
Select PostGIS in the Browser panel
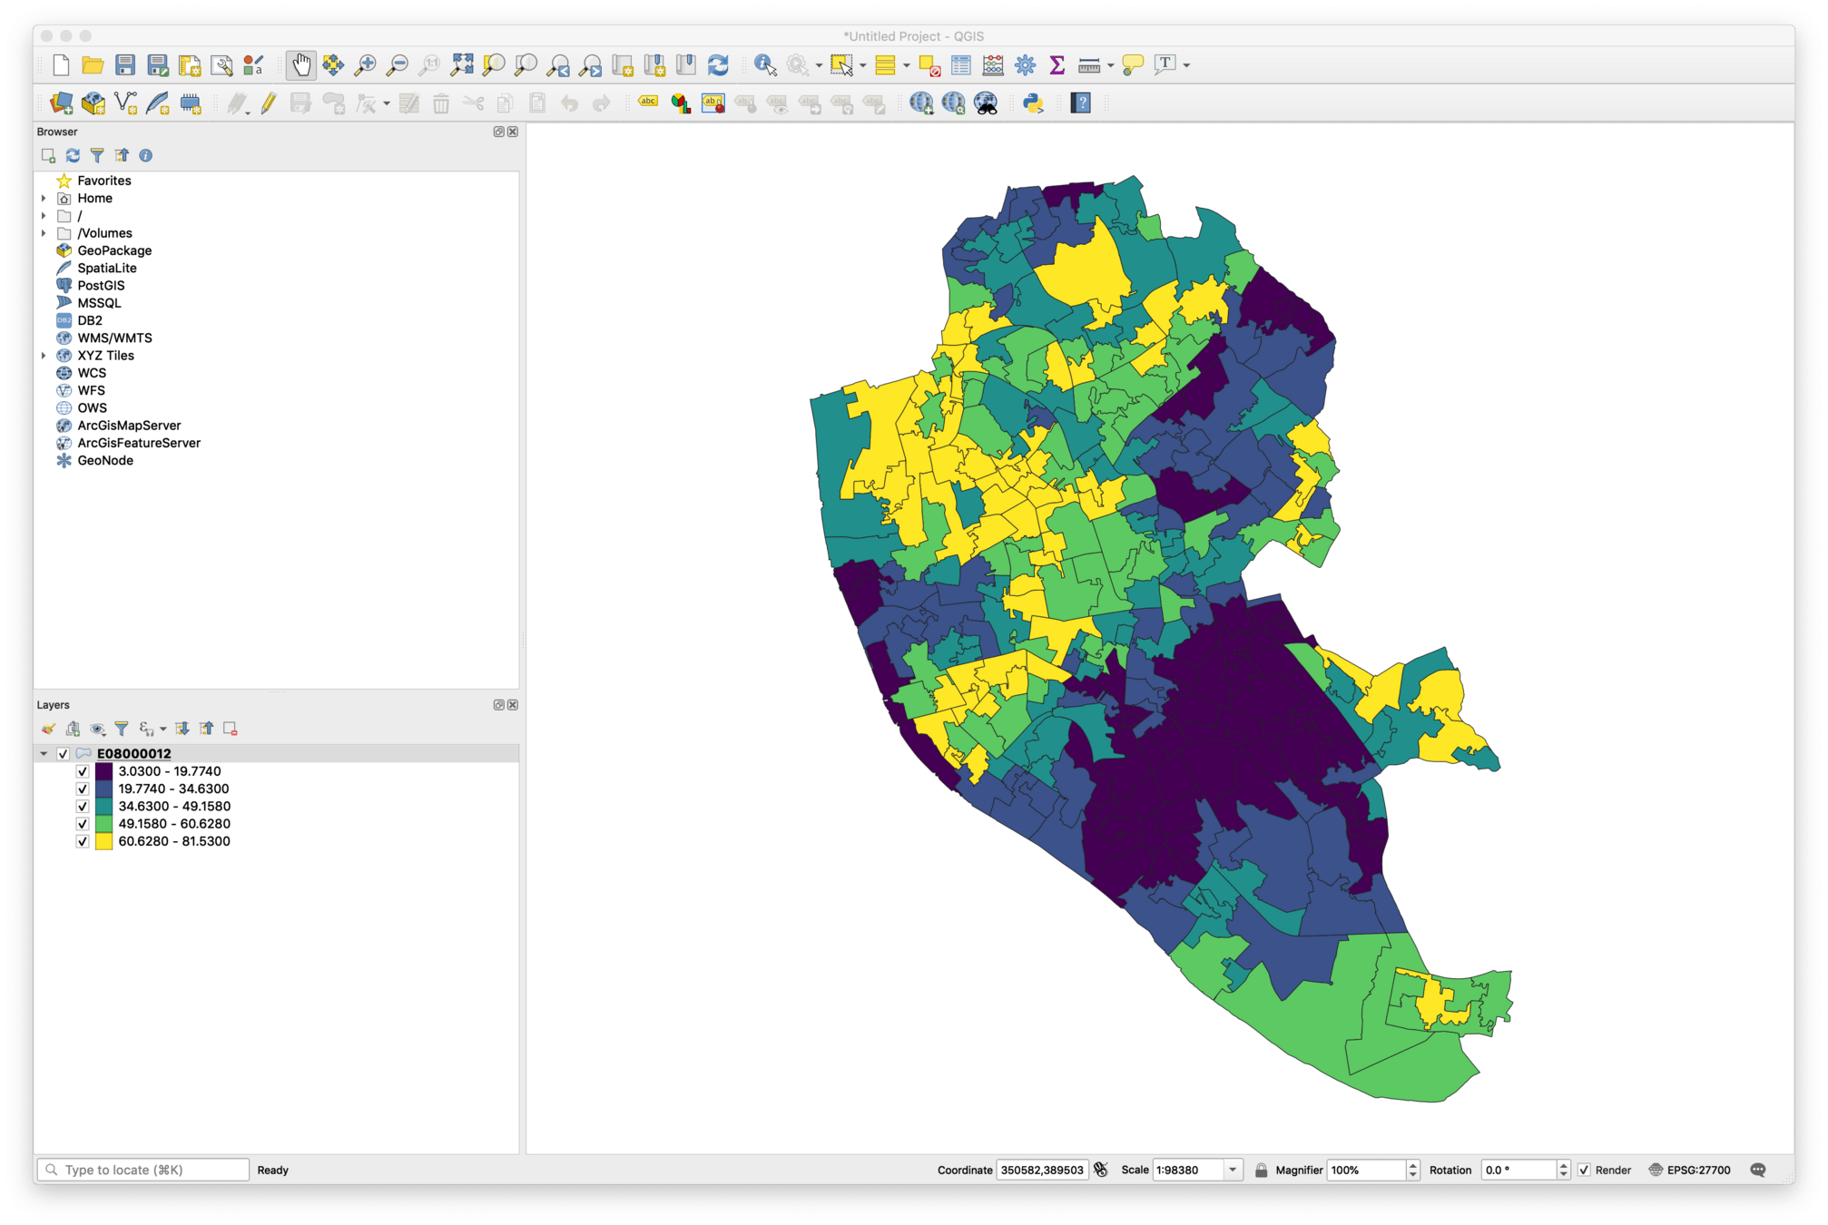(x=101, y=285)
